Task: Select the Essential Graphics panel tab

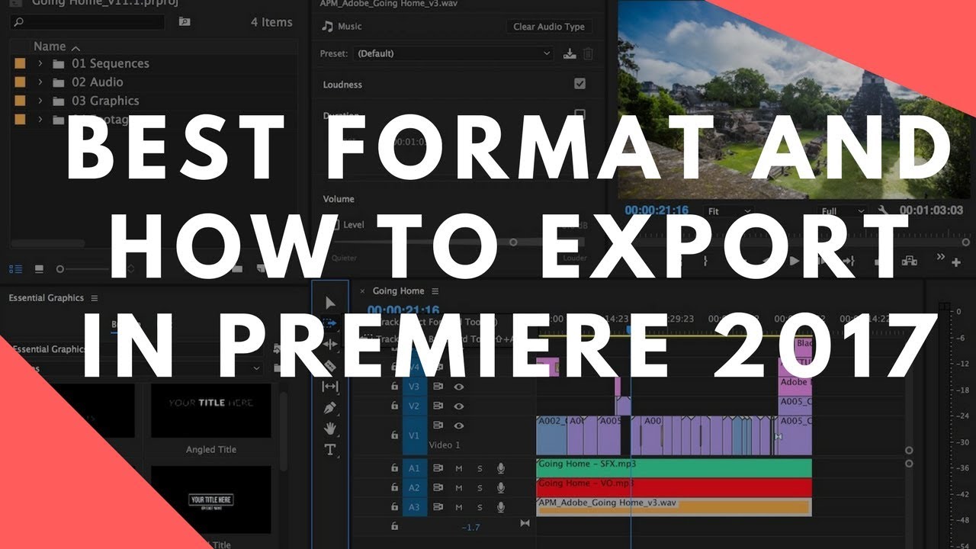Action: point(46,297)
